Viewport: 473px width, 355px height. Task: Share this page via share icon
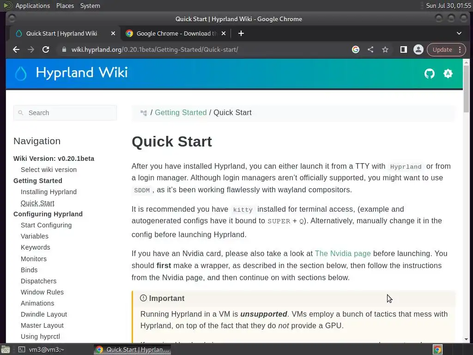pyautogui.click(x=370, y=49)
